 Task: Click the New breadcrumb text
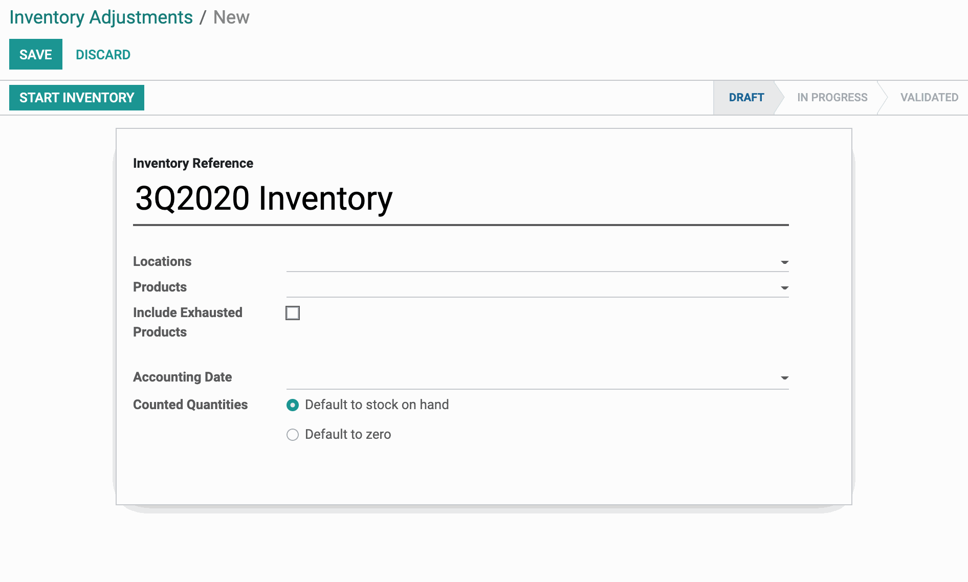coord(231,17)
